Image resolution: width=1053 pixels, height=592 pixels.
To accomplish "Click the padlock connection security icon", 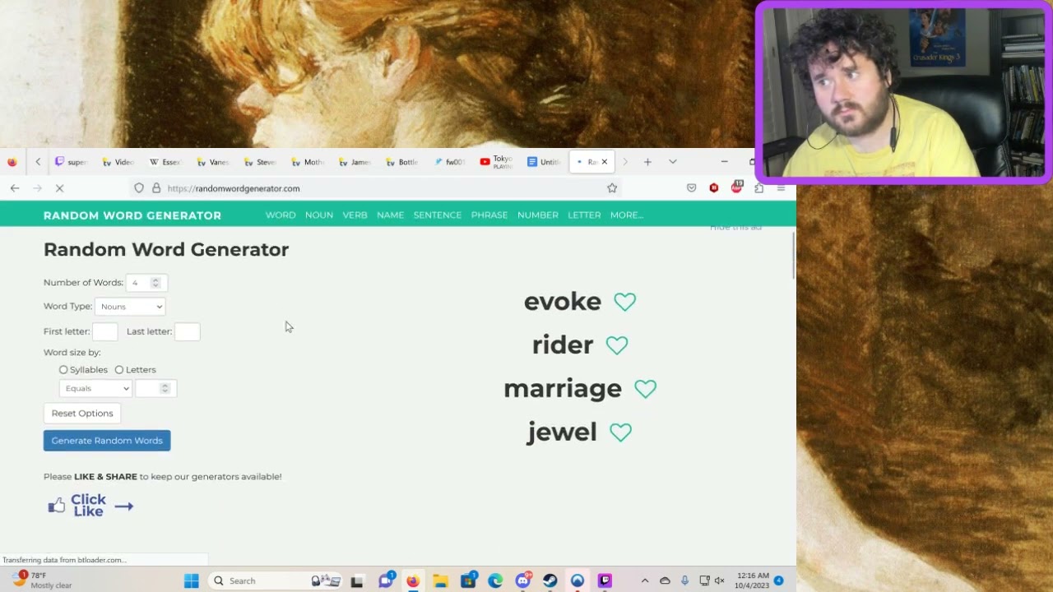I will [156, 188].
